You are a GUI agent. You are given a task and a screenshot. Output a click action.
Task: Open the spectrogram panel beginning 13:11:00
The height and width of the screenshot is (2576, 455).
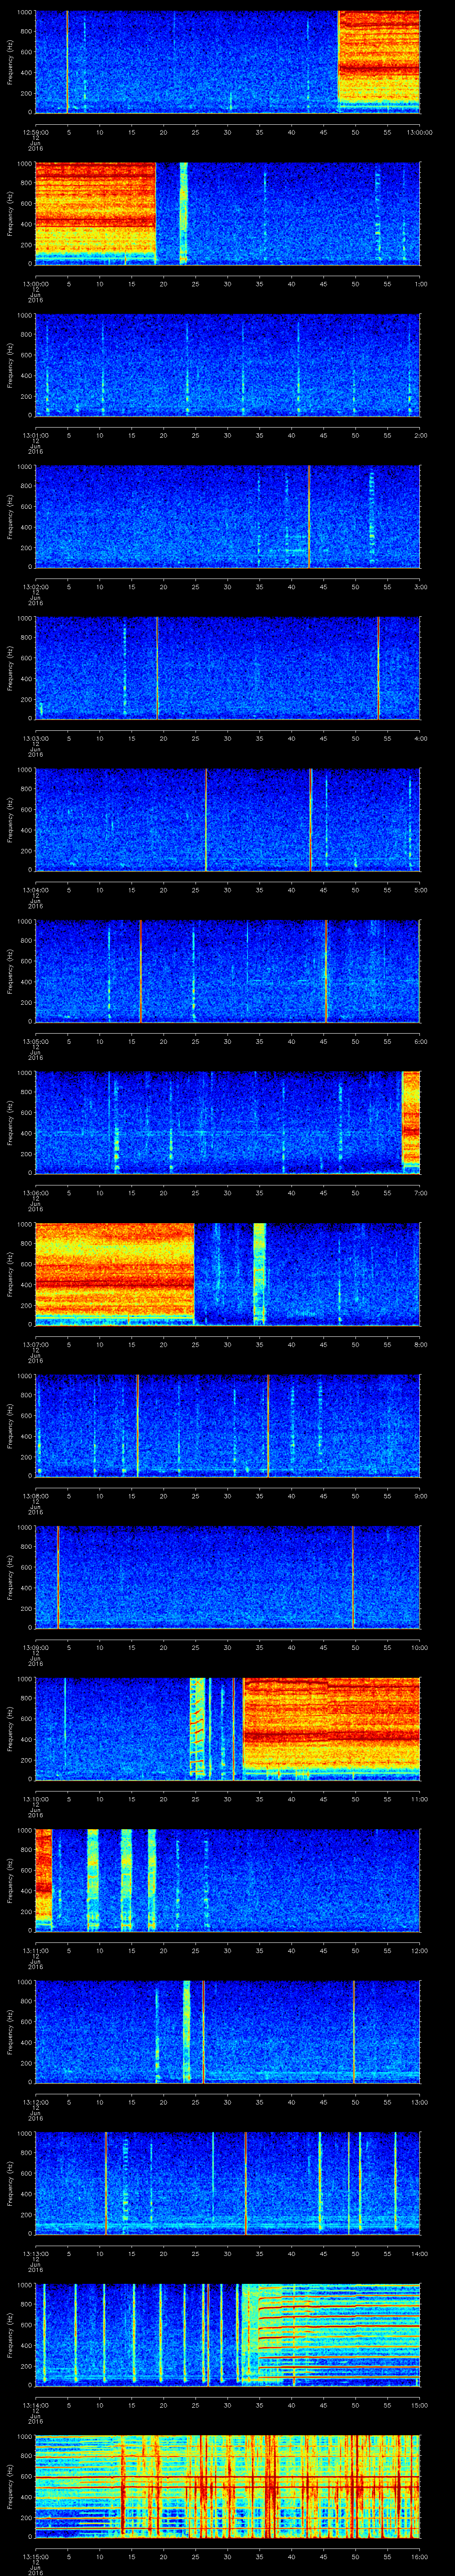227,1879
